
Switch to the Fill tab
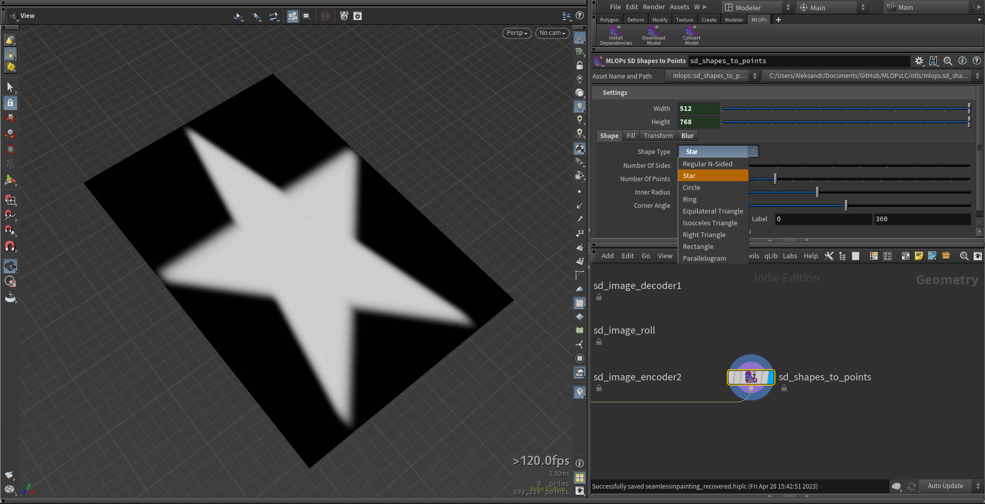pyautogui.click(x=631, y=136)
